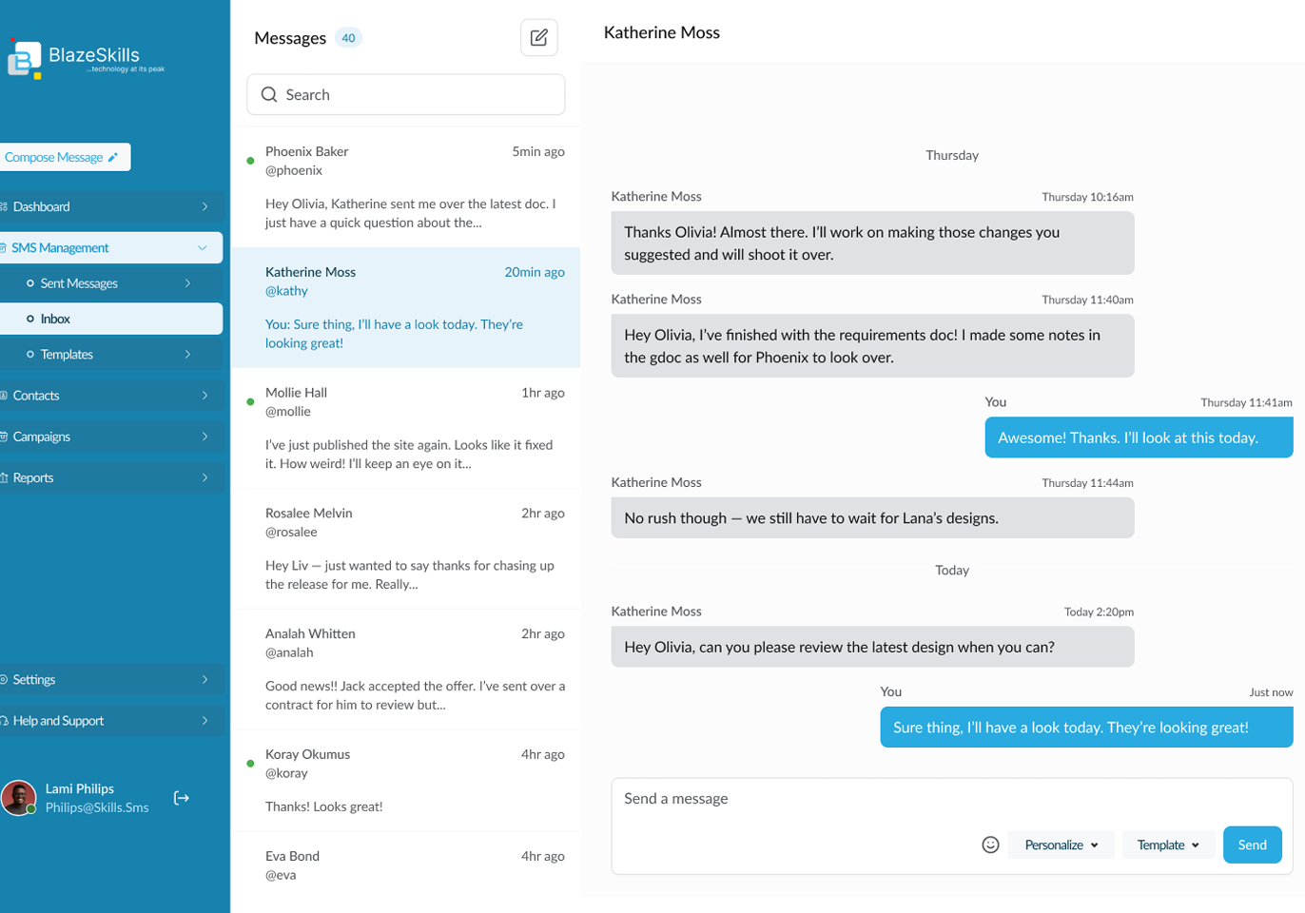Screen dimensions: 1305x913
Task: Click the Send button
Action: click(x=1252, y=845)
